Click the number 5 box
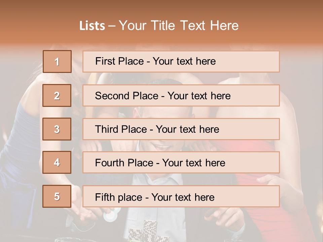This screenshot has height=242, width=323. pyautogui.click(x=57, y=196)
